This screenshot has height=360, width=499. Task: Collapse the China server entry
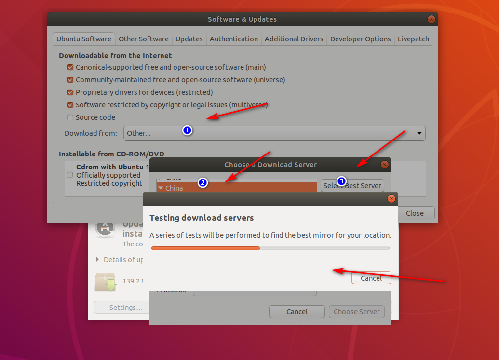pyautogui.click(x=161, y=188)
